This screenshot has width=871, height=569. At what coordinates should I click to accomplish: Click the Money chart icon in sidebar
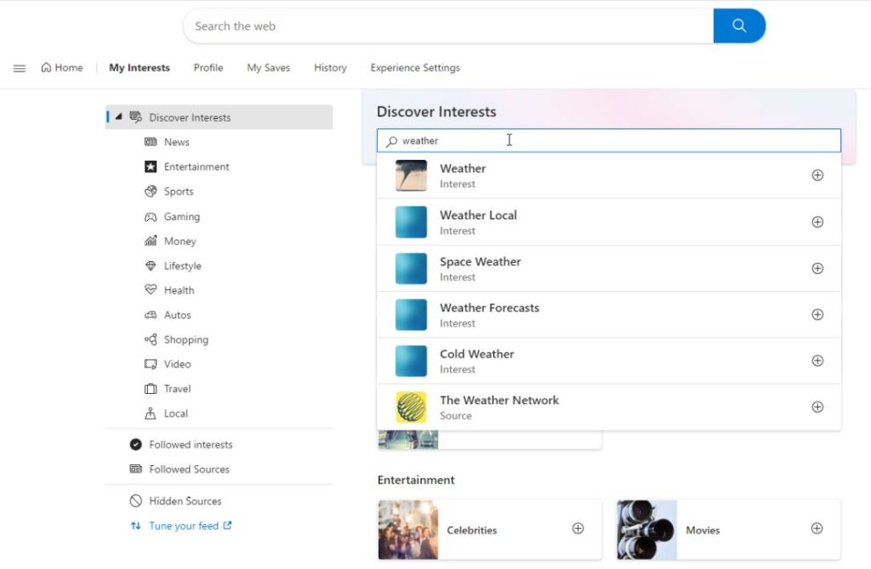[x=151, y=242]
